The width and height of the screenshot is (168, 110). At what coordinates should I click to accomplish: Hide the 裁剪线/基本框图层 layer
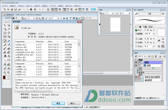(136, 77)
